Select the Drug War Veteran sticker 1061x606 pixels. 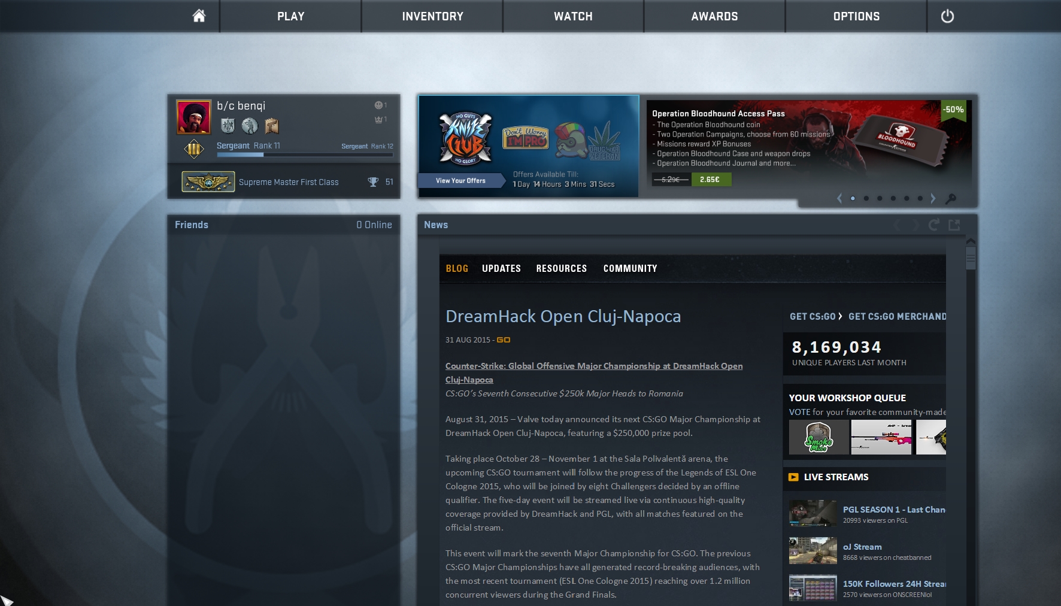coord(605,141)
